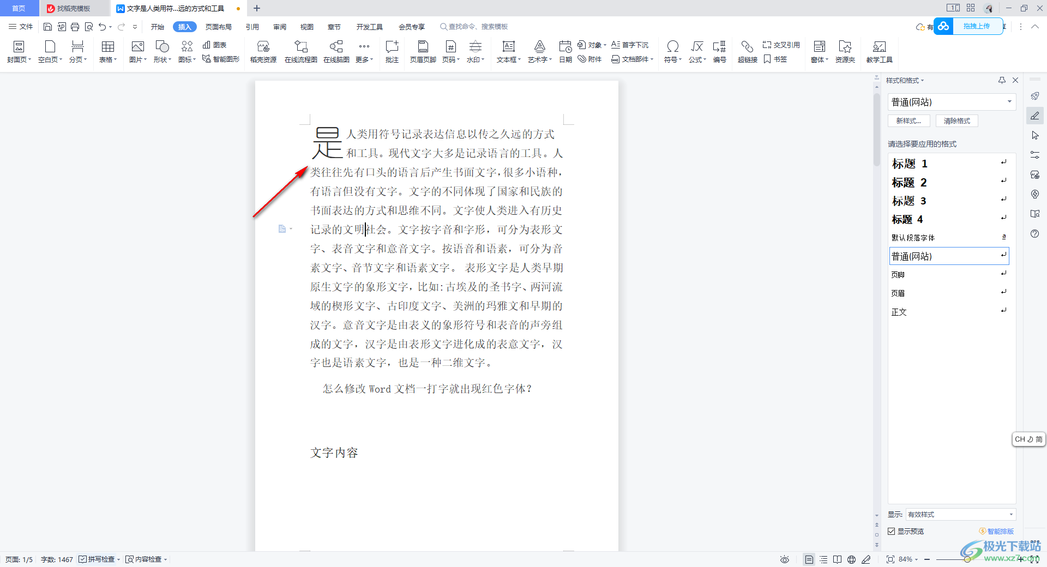The height and width of the screenshot is (567, 1047).
Task: Switch to the Home (开始) ribbon tab
Action: pos(158,27)
